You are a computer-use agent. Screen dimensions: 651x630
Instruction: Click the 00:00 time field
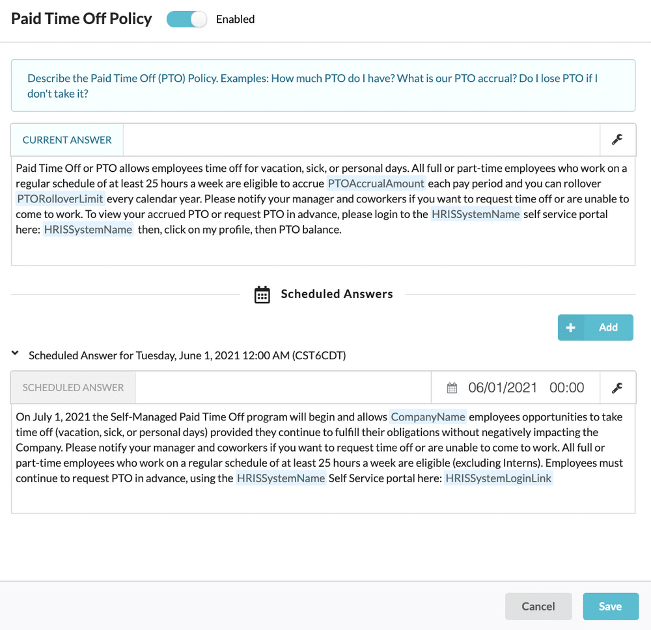point(567,388)
